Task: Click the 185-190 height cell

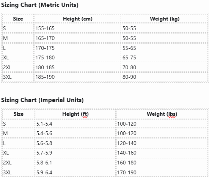Action: (x=78, y=77)
